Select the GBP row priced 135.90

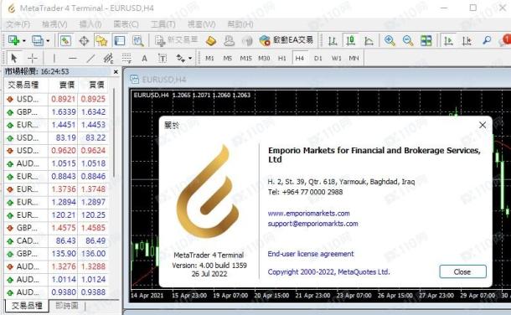pos(57,254)
